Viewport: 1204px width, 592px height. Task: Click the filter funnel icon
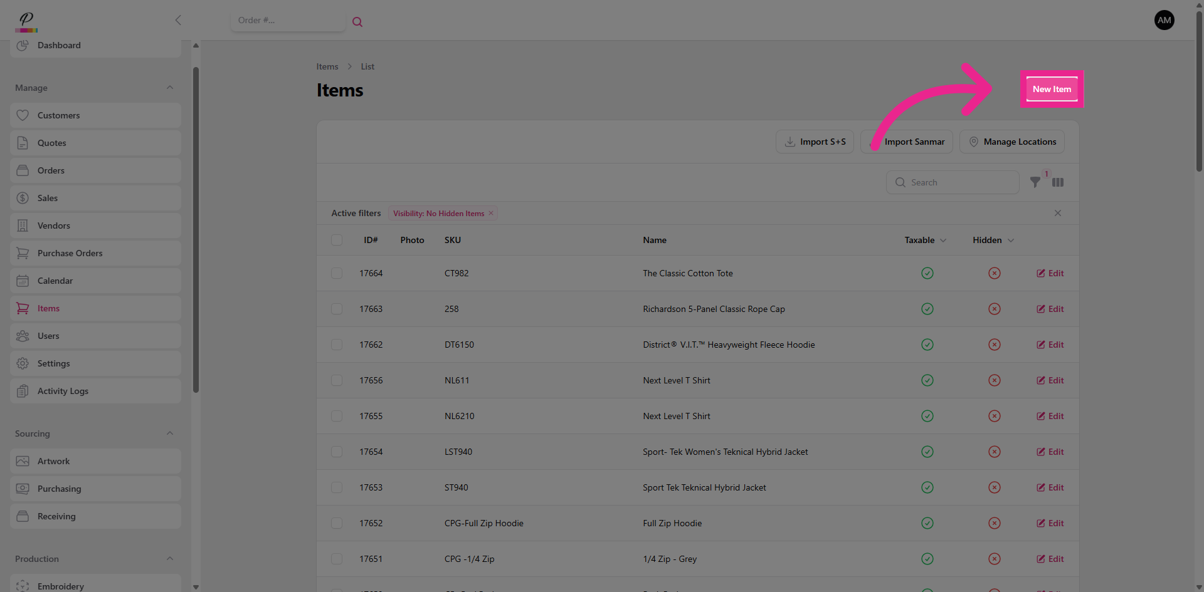(1035, 182)
